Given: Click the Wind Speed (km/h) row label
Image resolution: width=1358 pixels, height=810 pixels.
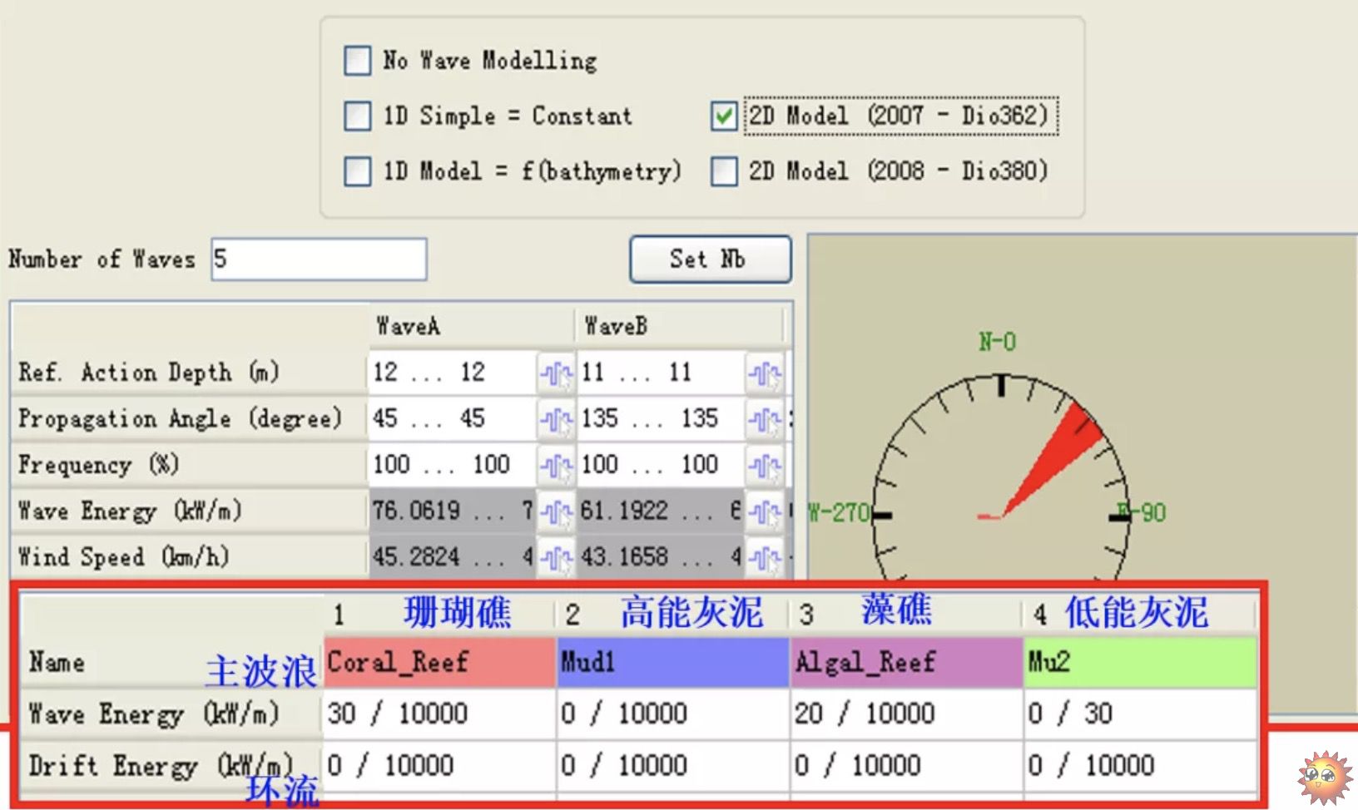Looking at the screenshot, I should (123, 556).
